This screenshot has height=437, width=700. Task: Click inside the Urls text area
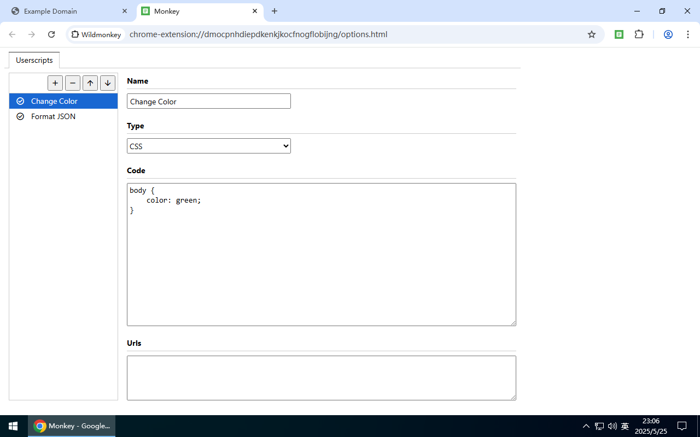(x=322, y=378)
